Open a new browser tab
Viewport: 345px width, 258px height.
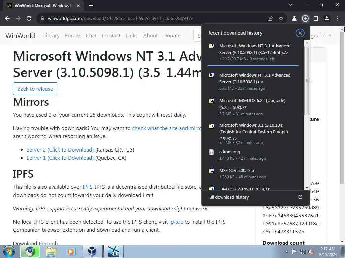[x=91, y=6]
